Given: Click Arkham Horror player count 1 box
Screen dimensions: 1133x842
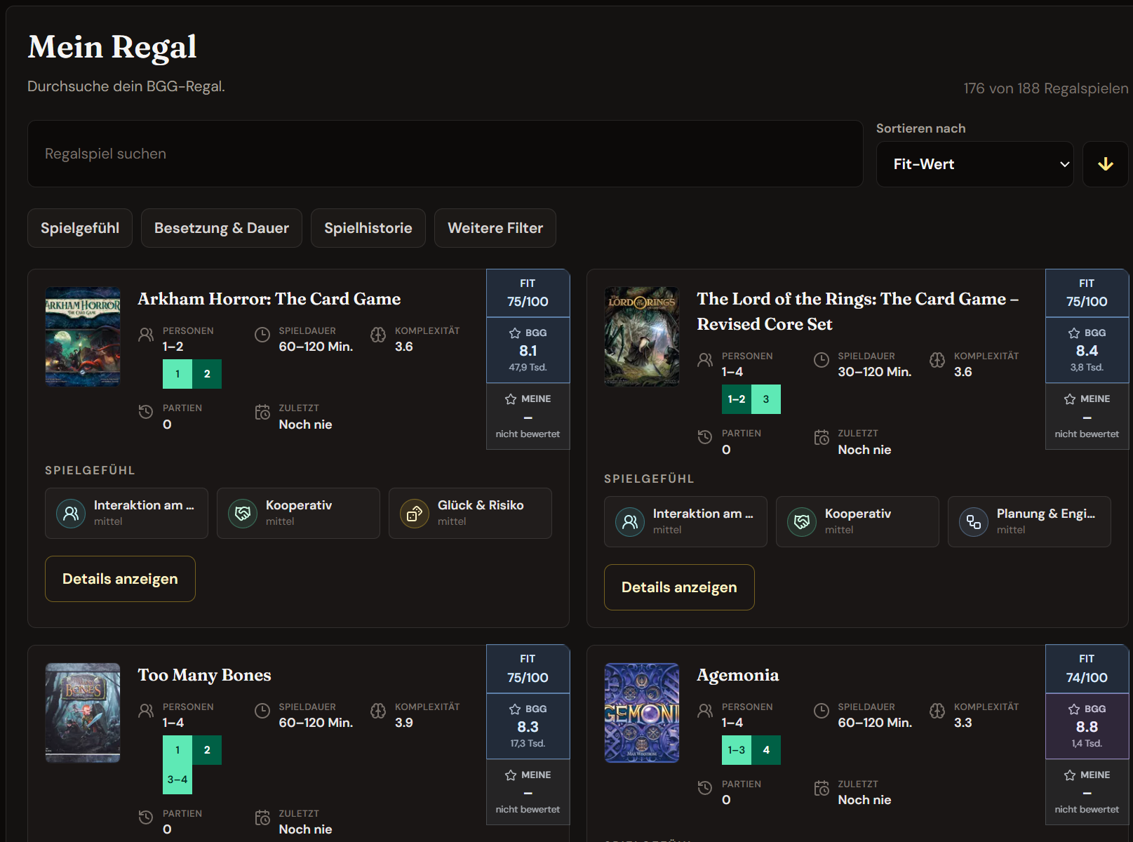Looking at the screenshot, I should [177, 374].
